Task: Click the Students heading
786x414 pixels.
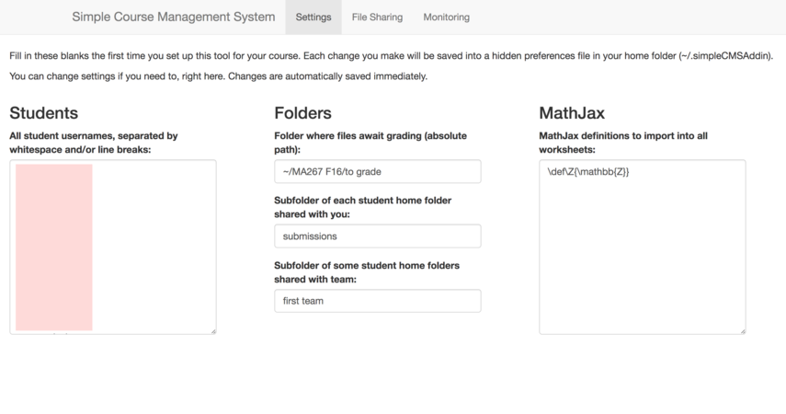Action: pos(43,113)
